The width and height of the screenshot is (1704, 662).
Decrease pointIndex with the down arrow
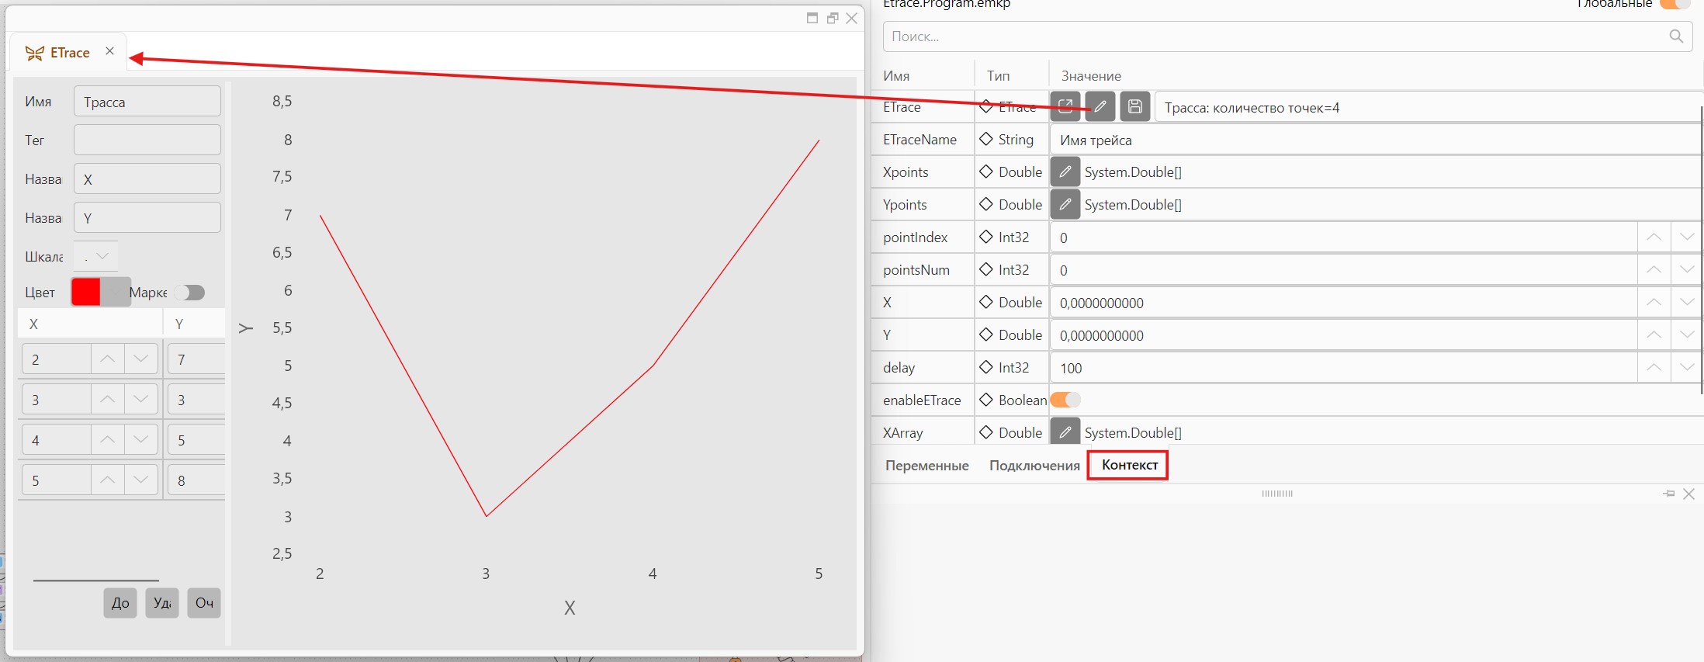pos(1686,237)
